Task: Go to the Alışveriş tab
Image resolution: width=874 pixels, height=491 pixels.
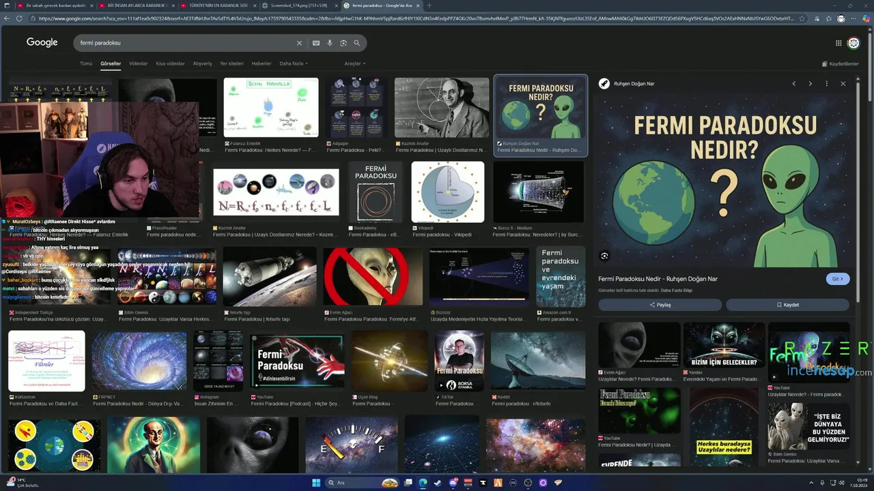Action: pyautogui.click(x=202, y=63)
